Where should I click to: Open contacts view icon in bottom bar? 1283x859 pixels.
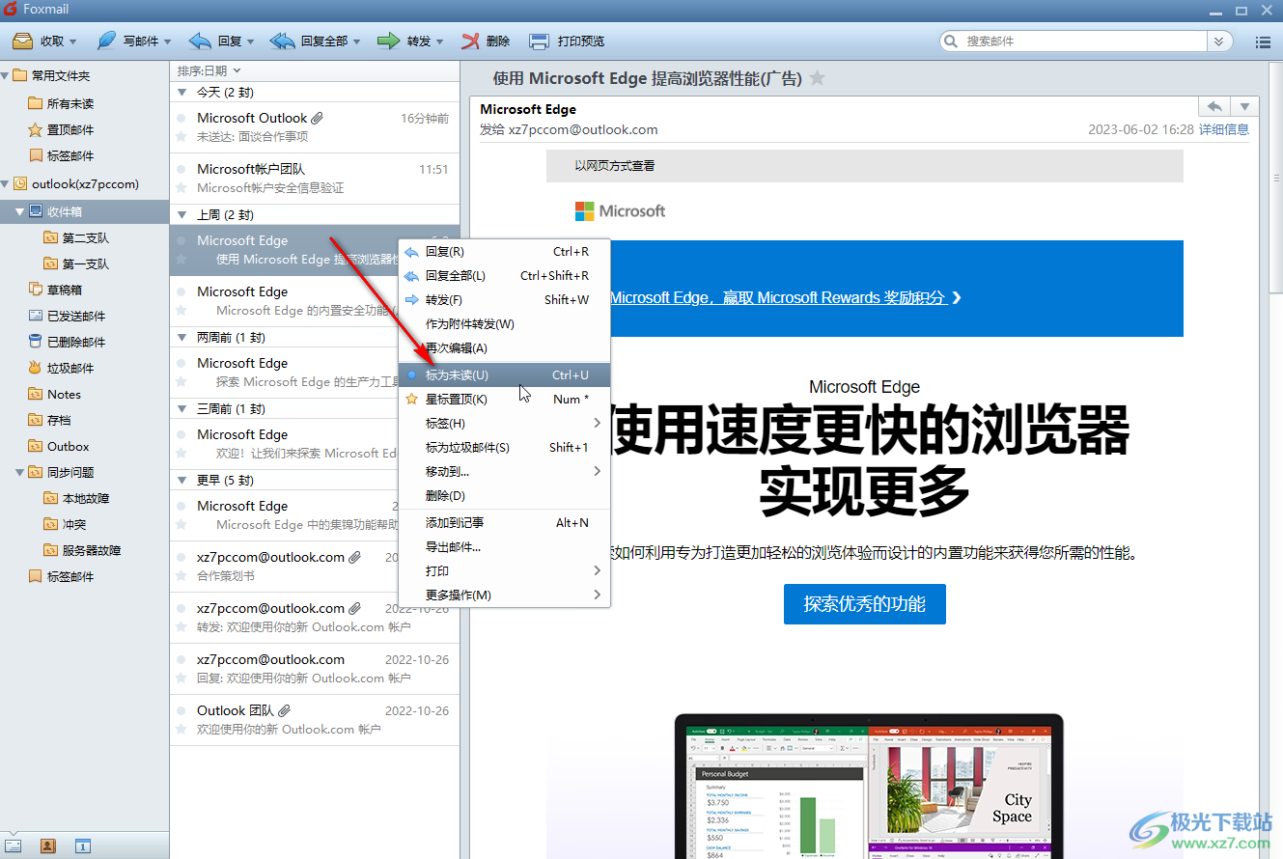click(x=48, y=845)
